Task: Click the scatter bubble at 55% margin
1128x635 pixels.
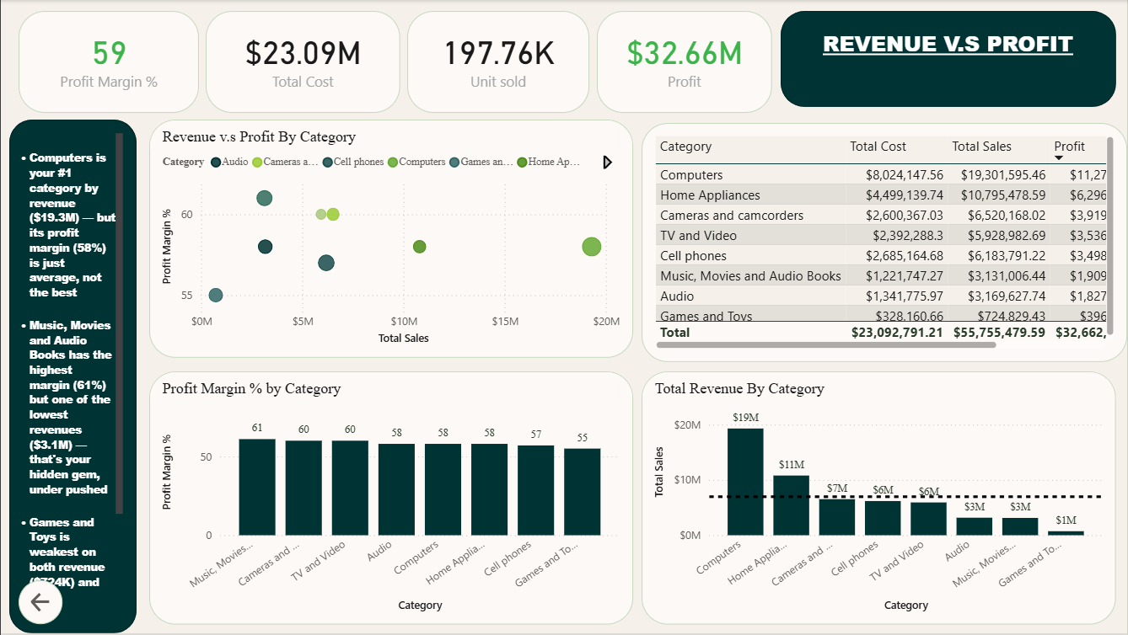Action: pyautogui.click(x=215, y=296)
